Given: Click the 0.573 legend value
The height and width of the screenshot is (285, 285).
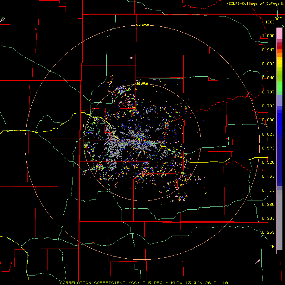Looking at the screenshot, I should 268,148.
